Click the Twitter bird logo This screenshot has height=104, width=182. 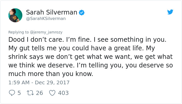coord(170,12)
